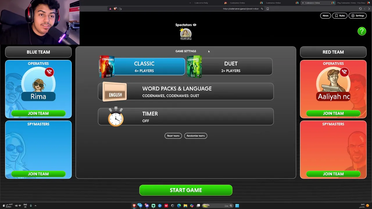Screen dimensions: 372x209
Task: Join Red Team as spymaster
Action: tap(333, 174)
